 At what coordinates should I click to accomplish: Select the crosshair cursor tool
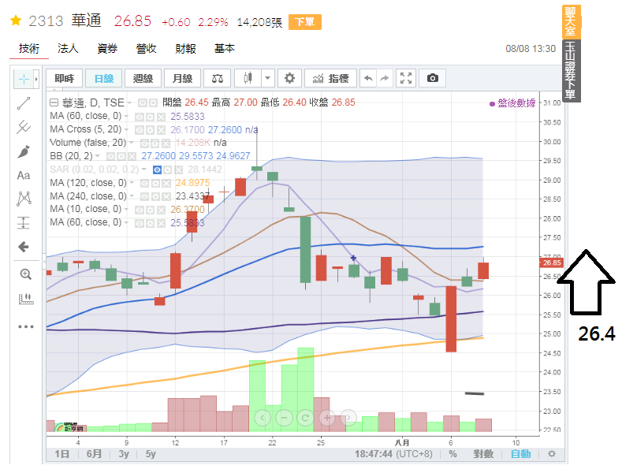click(x=24, y=79)
